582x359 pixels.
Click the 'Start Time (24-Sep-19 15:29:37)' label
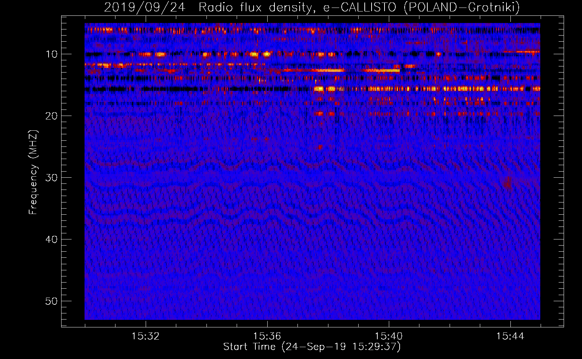tap(312, 347)
